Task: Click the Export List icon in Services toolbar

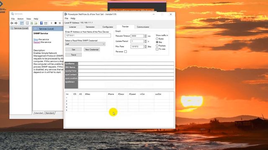Action: click(x=36, y=23)
